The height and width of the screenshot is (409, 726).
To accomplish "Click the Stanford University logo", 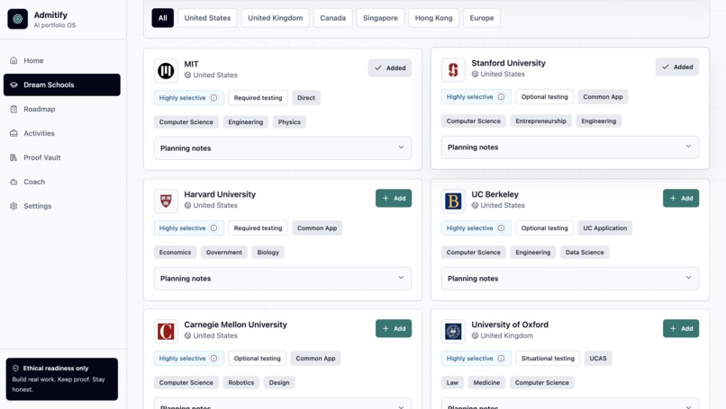I will tap(453, 69).
